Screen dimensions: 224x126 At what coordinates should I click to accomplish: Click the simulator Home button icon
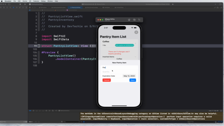click(x=129, y=20)
